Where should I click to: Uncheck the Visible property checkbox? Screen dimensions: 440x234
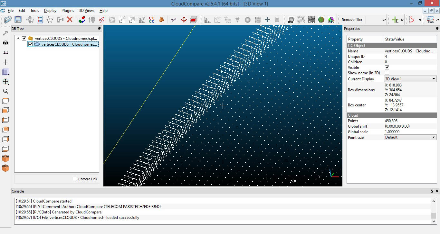point(387,67)
